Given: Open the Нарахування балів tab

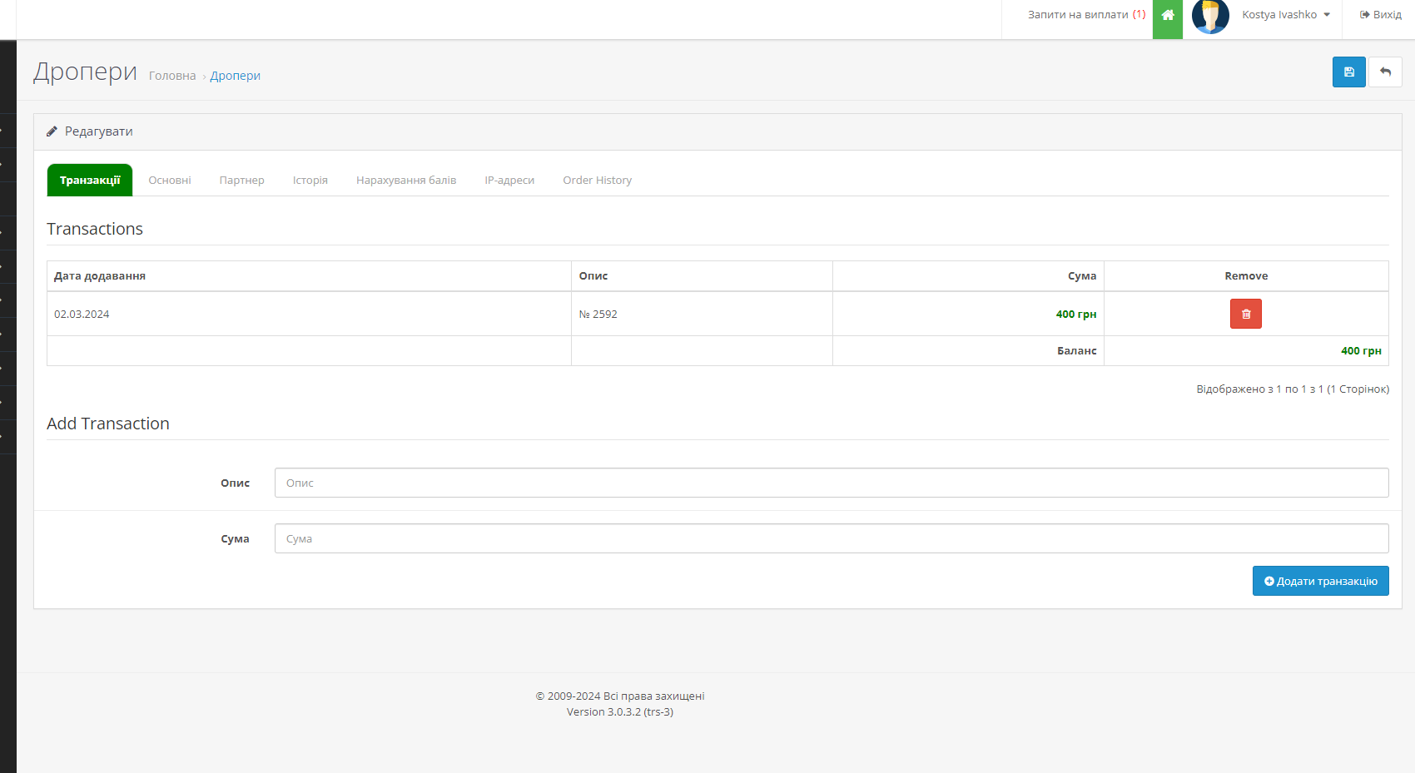Looking at the screenshot, I should click(x=406, y=181).
